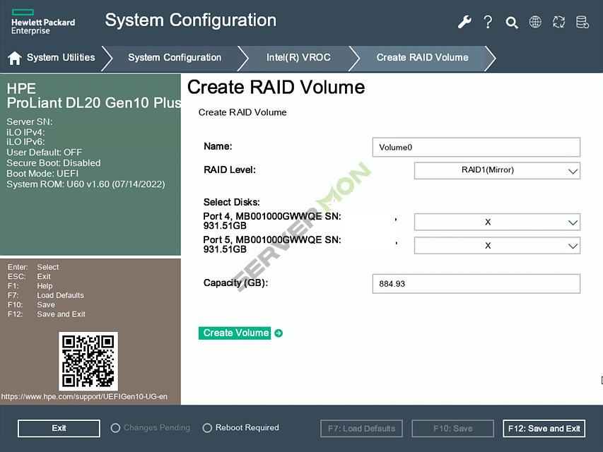The width and height of the screenshot is (603, 452).
Task: Click the support QR code
Action: pyautogui.click(x=88, y=362)
